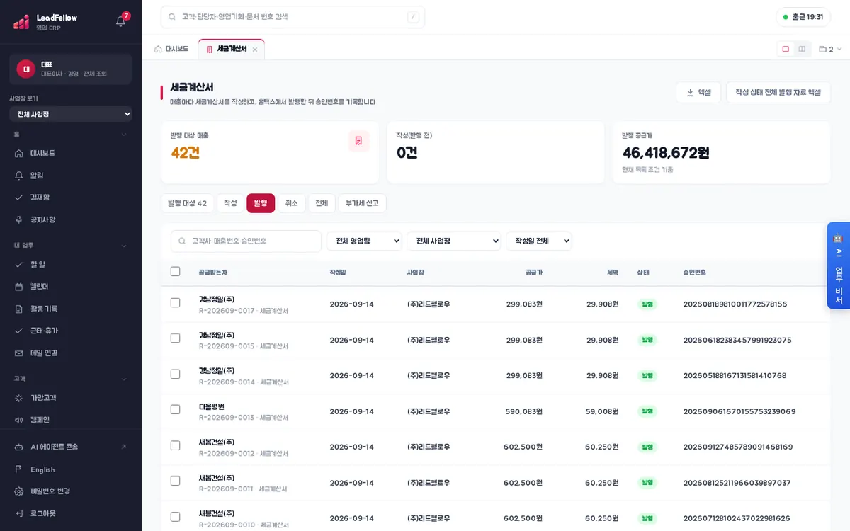Open 가망고객 in the sidebar

71,398
